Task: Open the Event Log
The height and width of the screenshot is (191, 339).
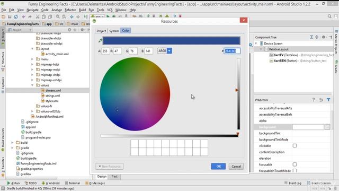Action: pos(293,183)
